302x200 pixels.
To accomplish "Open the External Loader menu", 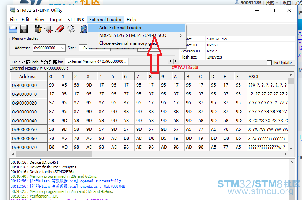I will click(x=105, y=20).
